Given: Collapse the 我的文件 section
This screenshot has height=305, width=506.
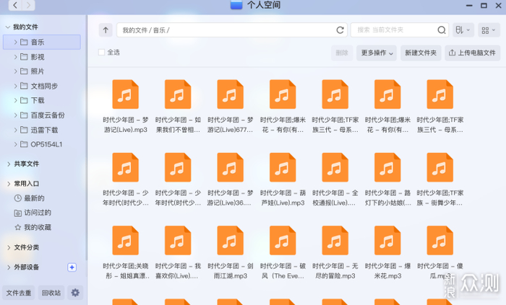Looking at the screenshot, I should [8, 27].
